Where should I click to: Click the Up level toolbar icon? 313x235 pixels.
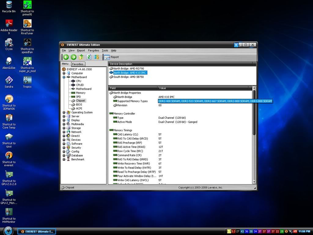pos(81,57)
